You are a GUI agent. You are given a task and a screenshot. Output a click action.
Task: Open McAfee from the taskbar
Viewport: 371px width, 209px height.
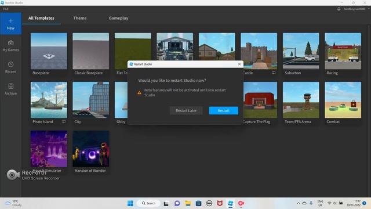tap(220, 203)
